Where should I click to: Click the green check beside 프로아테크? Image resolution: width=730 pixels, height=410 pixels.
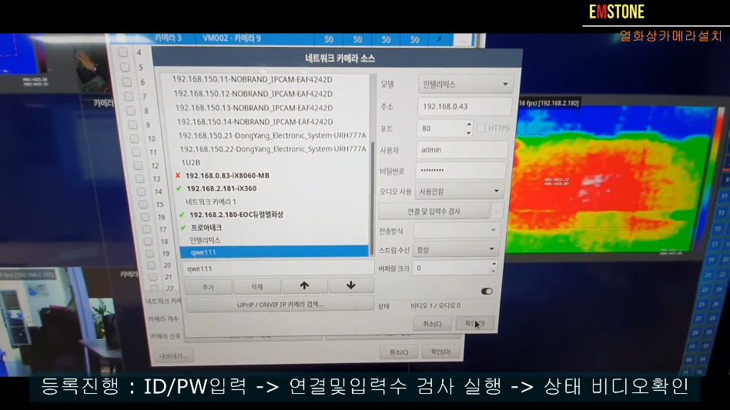183,228
